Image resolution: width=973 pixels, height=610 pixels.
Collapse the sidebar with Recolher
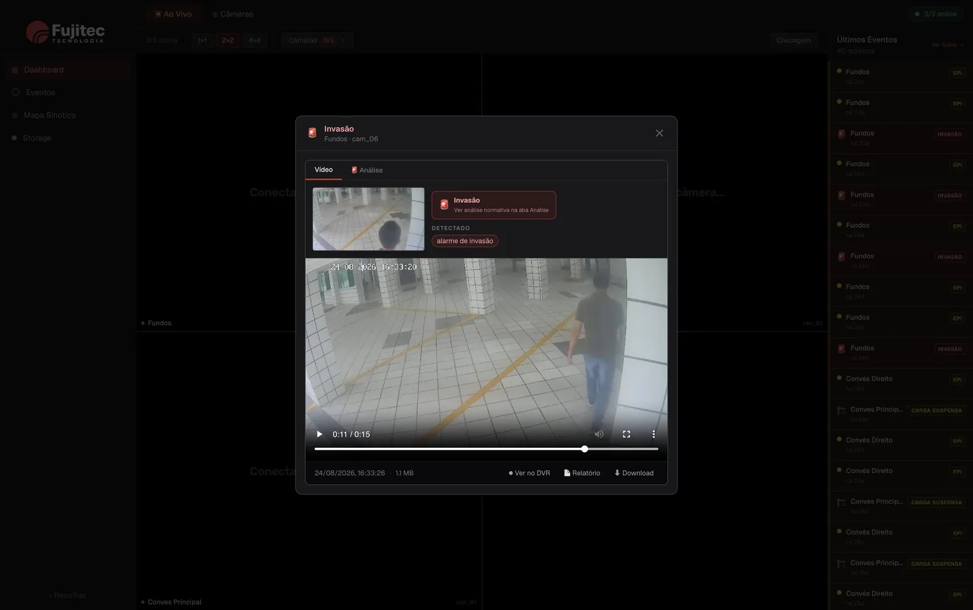click(68, 595)
